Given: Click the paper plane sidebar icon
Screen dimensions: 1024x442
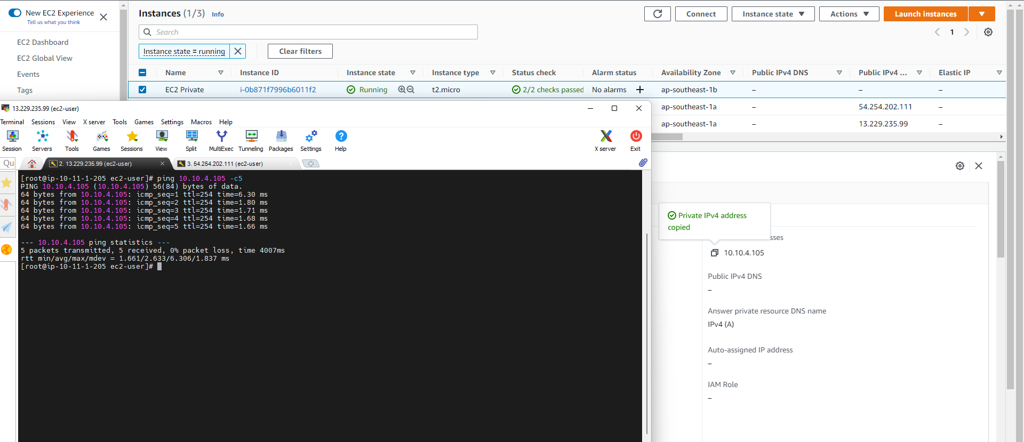Looking at the screenshot, I should (6, 228).
